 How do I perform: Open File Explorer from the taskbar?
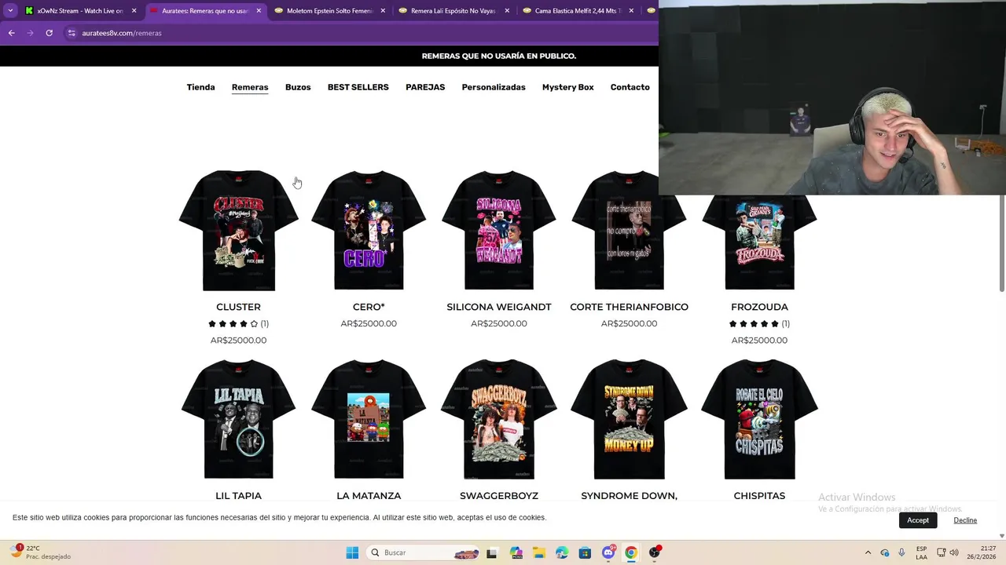click(538, 552)
